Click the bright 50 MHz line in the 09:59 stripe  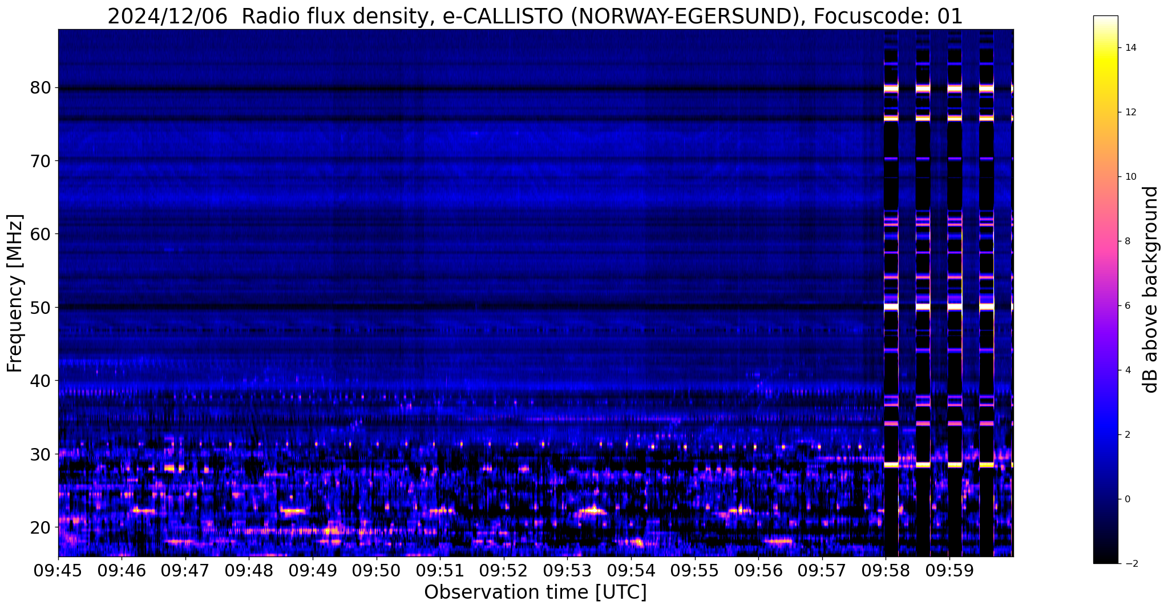tap(955, 307)
